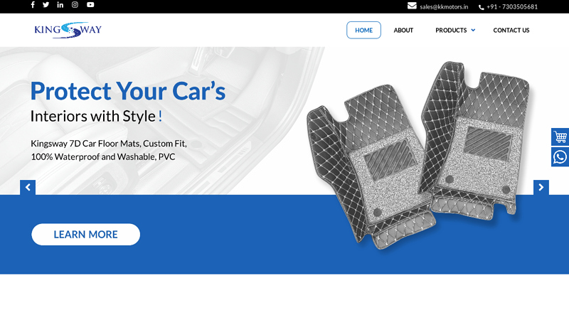Open the PRODUCTS menu
The image size is (569, 320).
451,31
